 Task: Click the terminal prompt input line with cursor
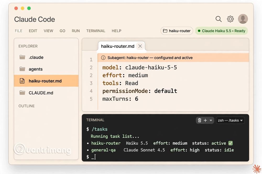[91, 157]
